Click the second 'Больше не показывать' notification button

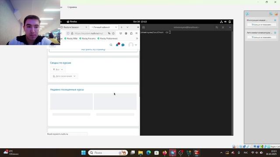coord(262,38)
